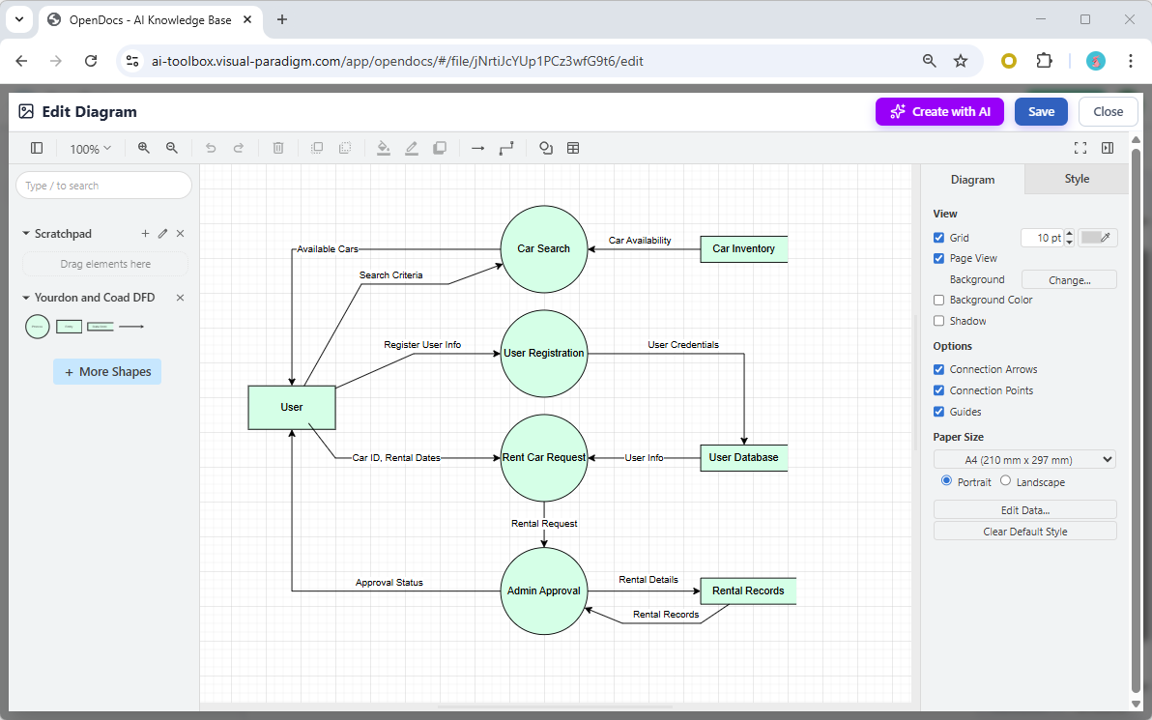
Task: Click the Delete icon in the toolbar
Action: 278,148
